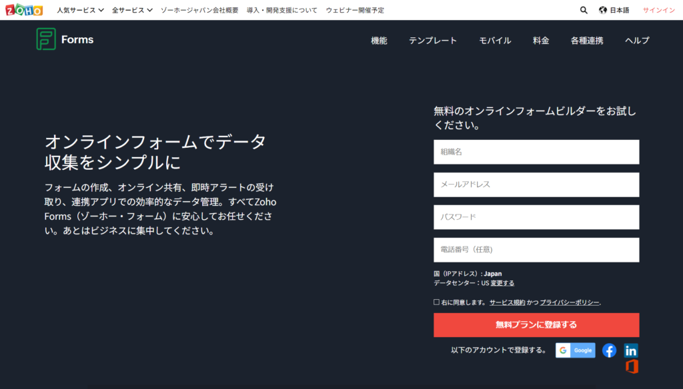The image size is (683, 389).
Task: Focus the 電話番号（任意） input field
Action: tap(536, 250)
